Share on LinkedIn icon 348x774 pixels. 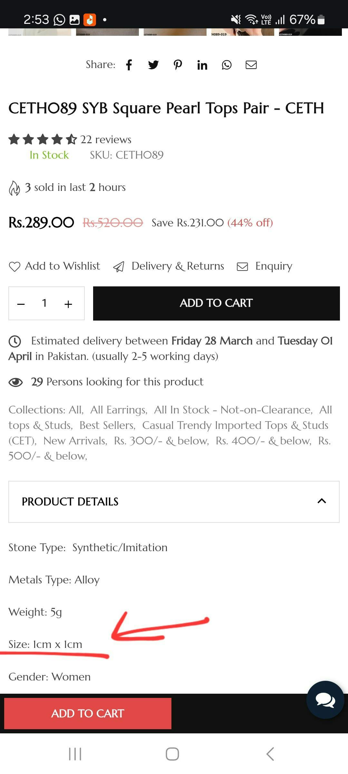point(202,65)
